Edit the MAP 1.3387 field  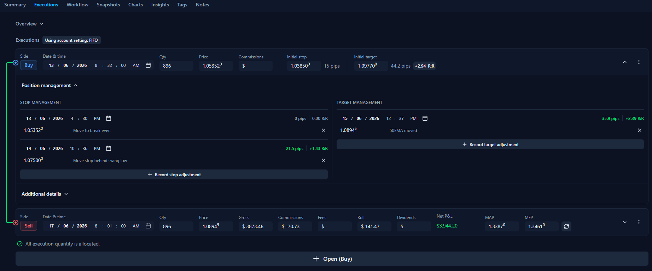click(502, 226)
